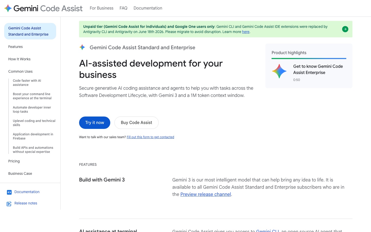
Task: Go to Business Case in the sidebar
Action: point(20,173)
